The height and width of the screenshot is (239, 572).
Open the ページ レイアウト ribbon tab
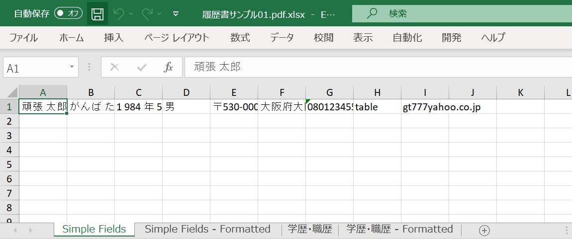click(177, 38)
